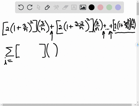Click the microphone icon at right edge
This screenshot has height=106, width=139.
click(x=138, y=45)
